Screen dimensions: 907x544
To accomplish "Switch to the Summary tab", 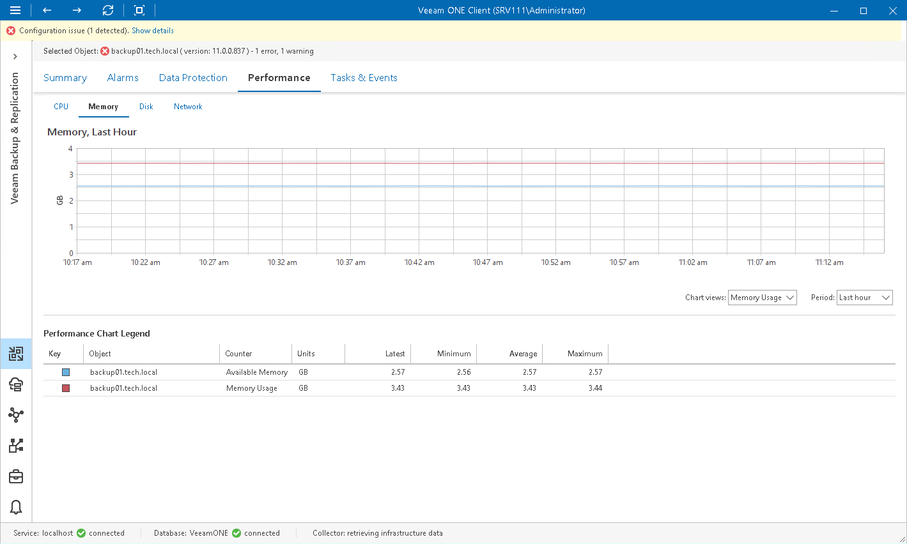I will [65, 78].
